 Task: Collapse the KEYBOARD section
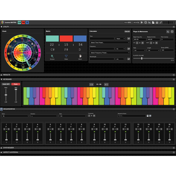(x=1, y=79)
